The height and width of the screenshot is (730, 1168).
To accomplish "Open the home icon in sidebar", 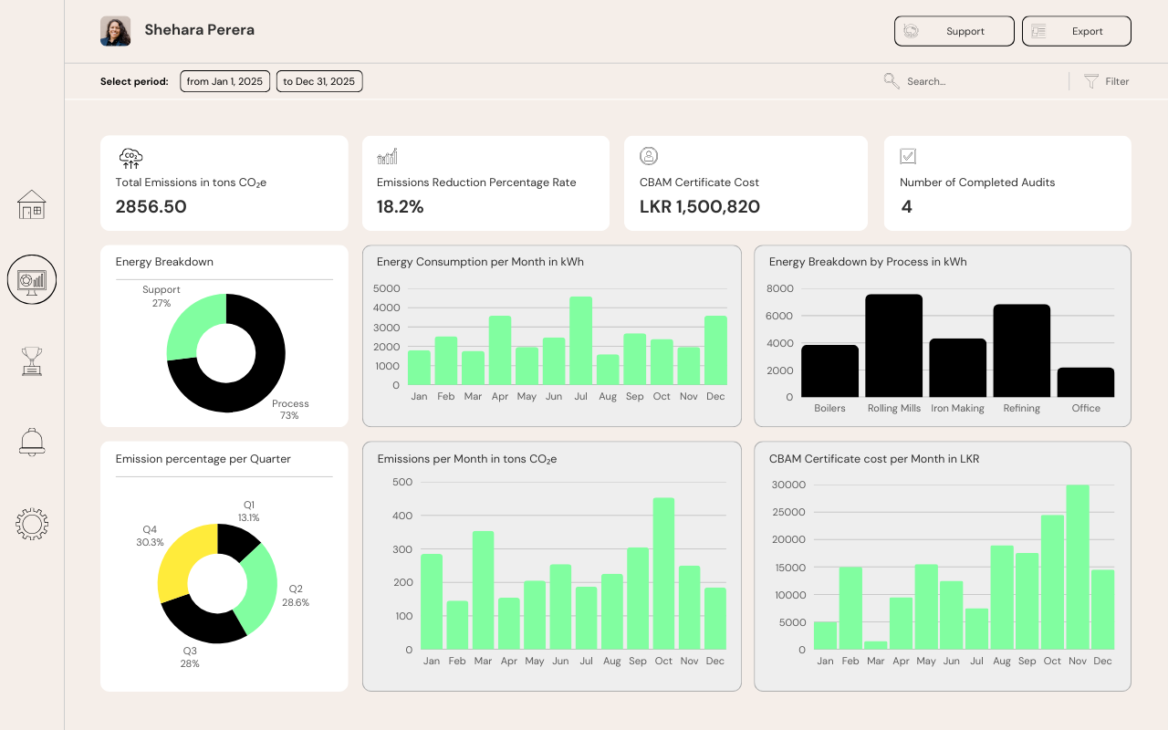I will 32,204.
